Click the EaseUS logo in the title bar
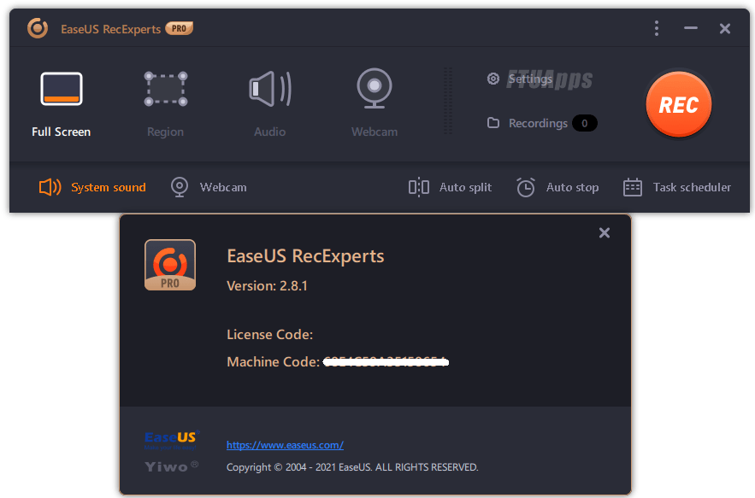This screenshot has width=755, height=498. point(37,28)
